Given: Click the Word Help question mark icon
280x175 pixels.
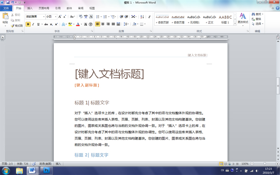Looking at the screenshot, I should point(277,8).
